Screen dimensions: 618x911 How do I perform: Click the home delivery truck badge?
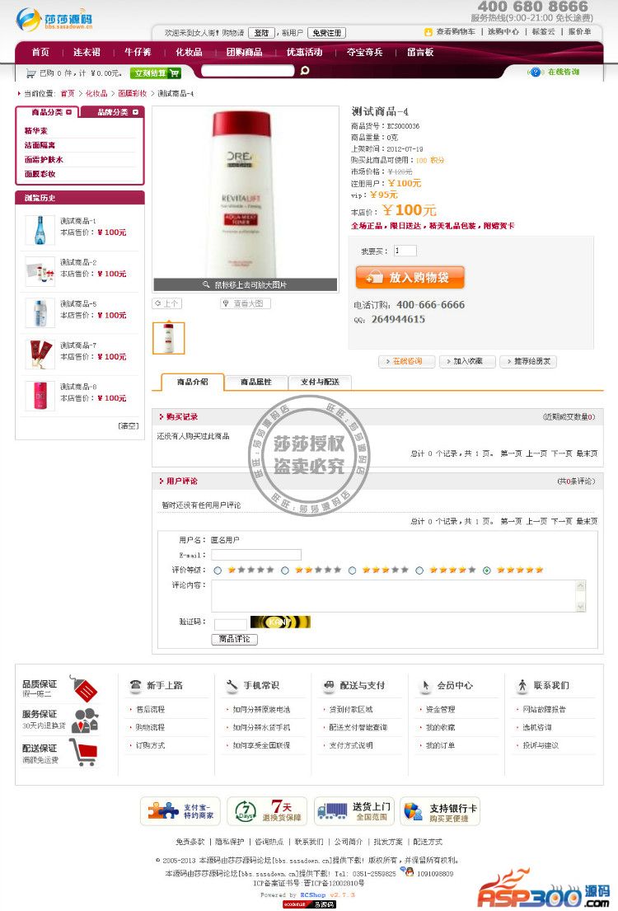point(354,811)
